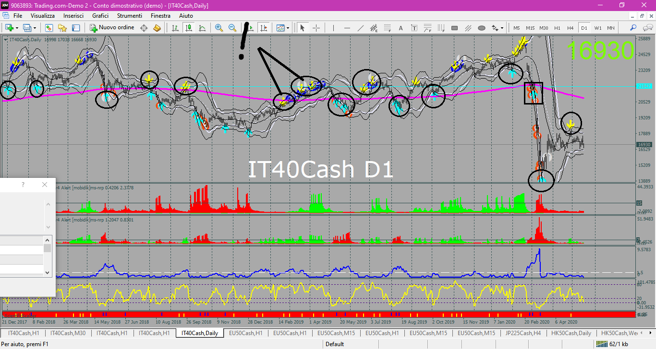Draw a trendline
Viewport: 656px width, 349px height.
[361, 28]
